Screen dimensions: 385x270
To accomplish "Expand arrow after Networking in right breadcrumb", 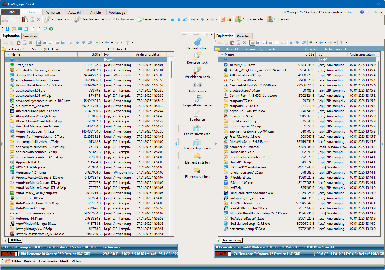I will (345, 49).
